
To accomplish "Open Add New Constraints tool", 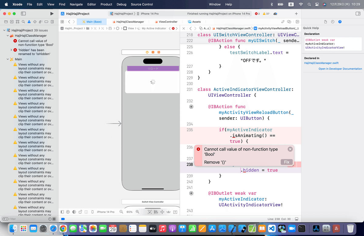I will [x=162, y=212].
